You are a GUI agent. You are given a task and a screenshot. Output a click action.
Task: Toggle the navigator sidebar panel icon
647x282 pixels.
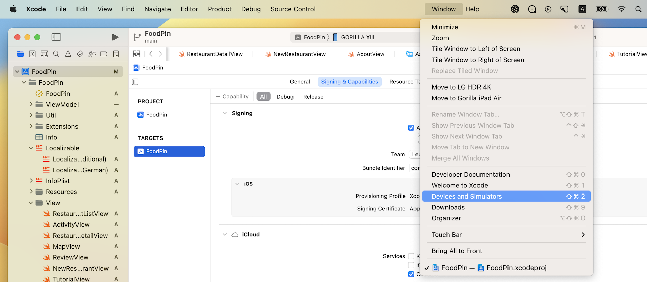(x=56, y=37)
